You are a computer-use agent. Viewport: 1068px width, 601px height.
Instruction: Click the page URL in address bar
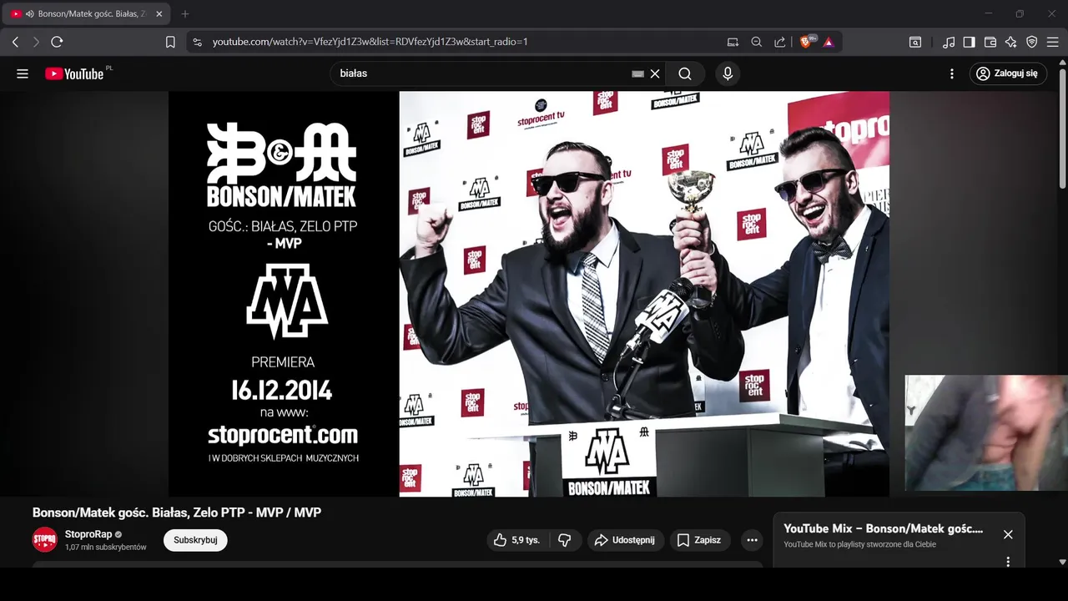coord(370,42)
